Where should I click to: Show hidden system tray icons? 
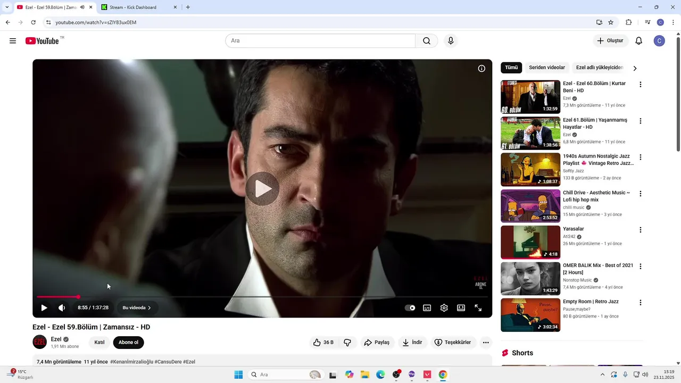click(602, 374)
